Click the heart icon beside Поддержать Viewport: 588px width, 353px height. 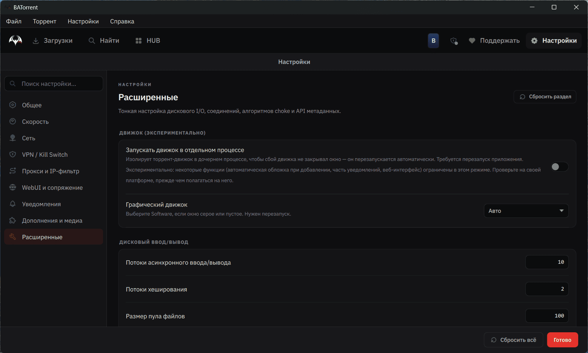(x=472, y=41)
